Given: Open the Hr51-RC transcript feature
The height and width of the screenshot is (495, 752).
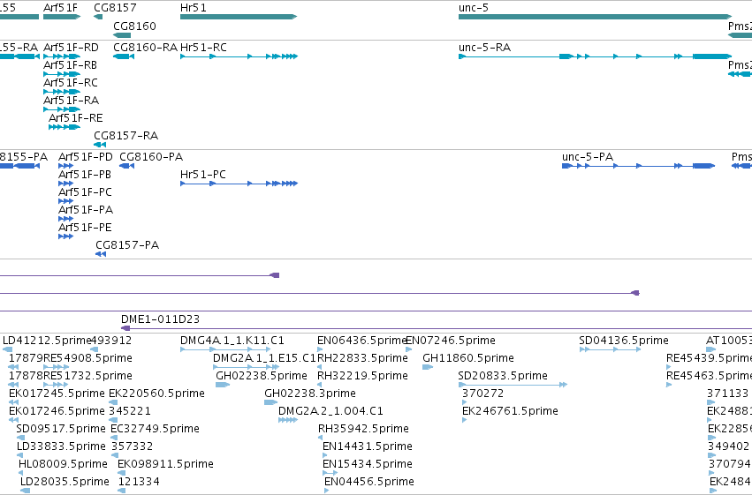Looking at the screenshot, I should (239, 56).
